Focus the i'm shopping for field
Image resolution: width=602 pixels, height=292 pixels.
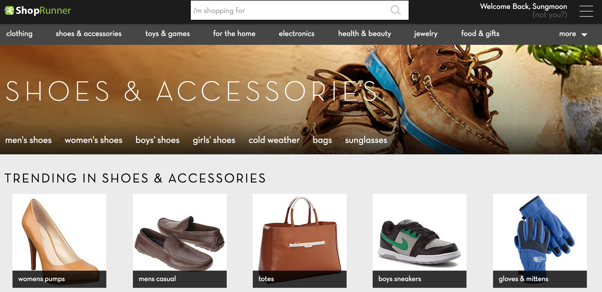point(299,10)
